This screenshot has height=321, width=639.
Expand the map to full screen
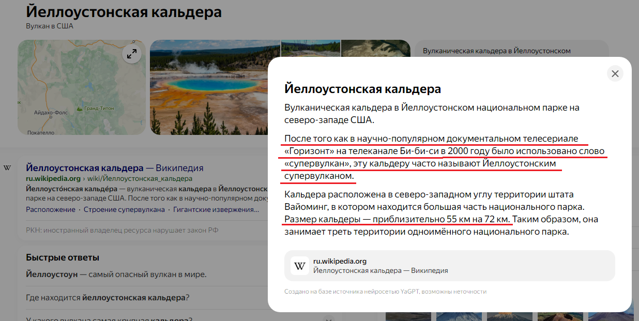(131, 53)
